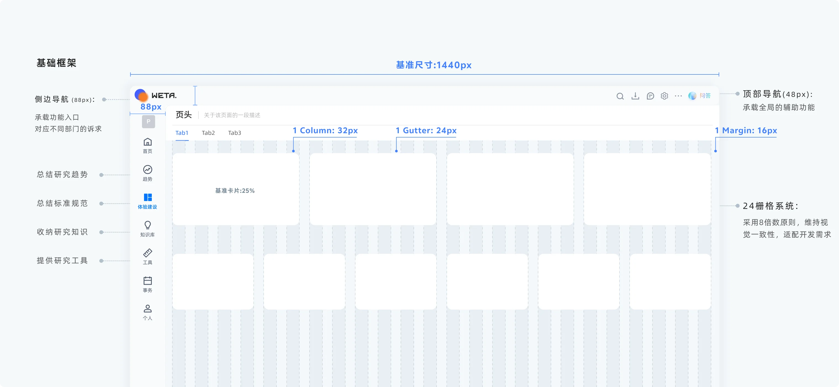Open the 体验建设 grid icon

tap(148, 197)
